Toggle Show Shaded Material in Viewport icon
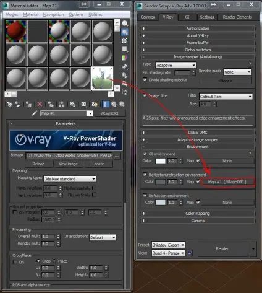 (x=95, y=104)
